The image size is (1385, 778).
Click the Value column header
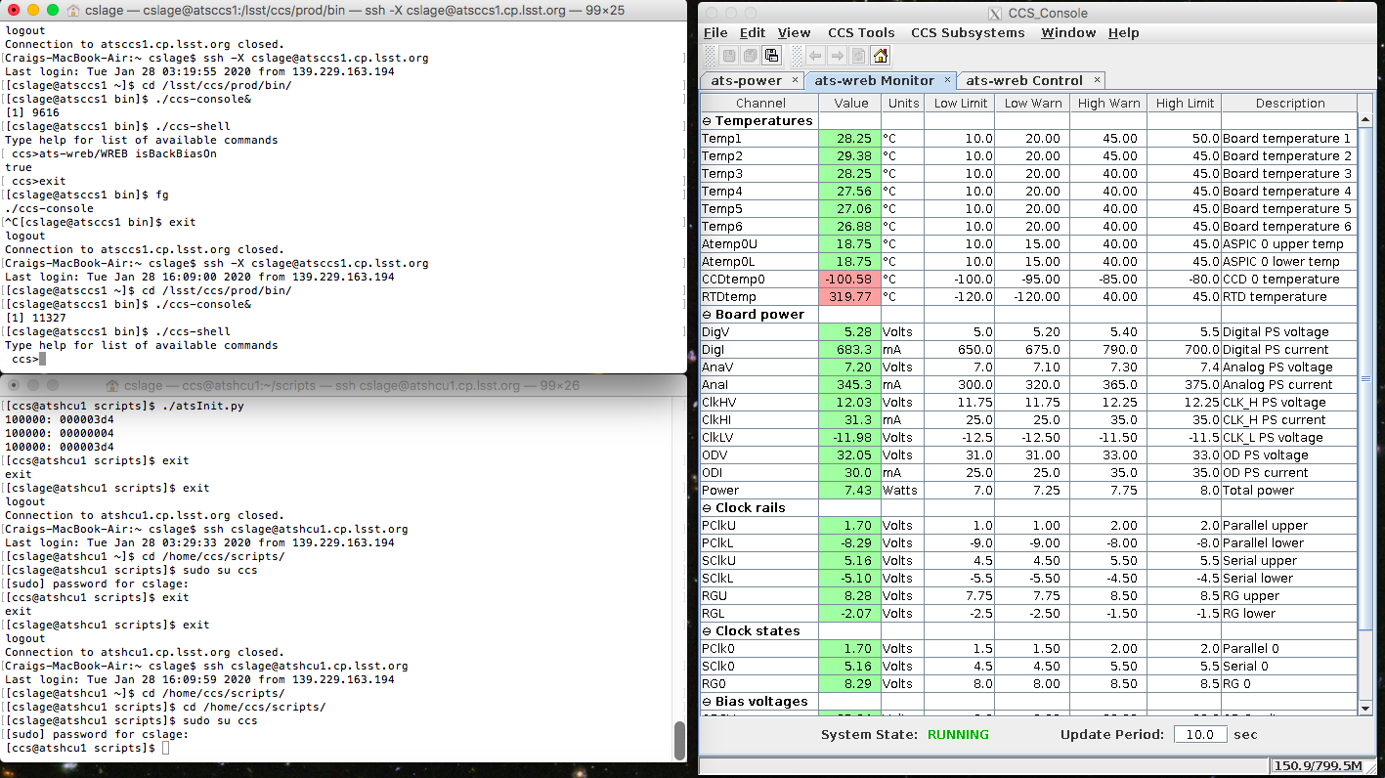(850, 103)
